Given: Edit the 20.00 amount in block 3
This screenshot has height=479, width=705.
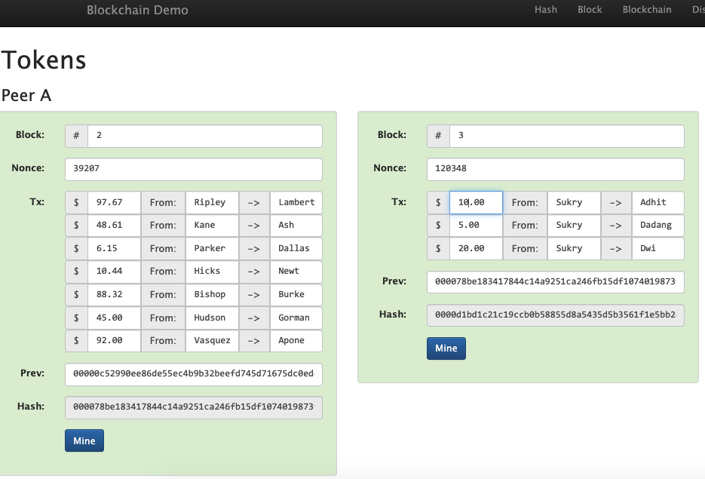Looking at the screenshot, I should point(476,248).
